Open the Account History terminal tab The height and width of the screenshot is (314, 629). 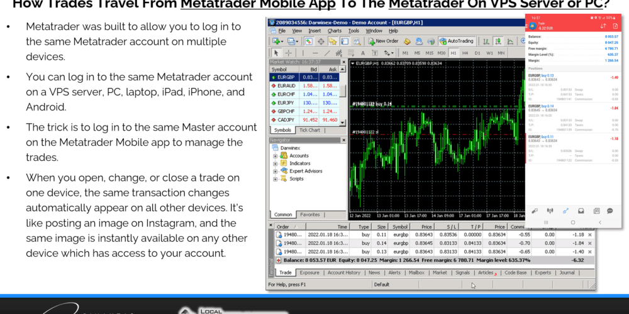344,273
